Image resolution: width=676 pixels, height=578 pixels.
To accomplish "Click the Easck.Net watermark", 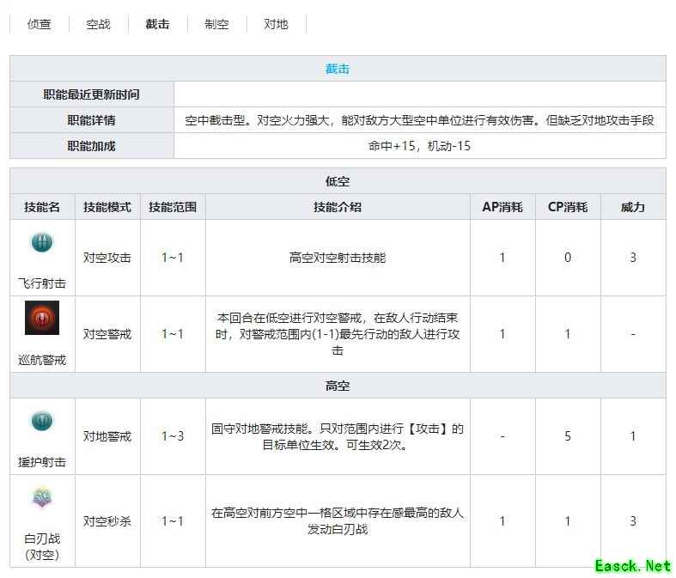I will (633, 565).
